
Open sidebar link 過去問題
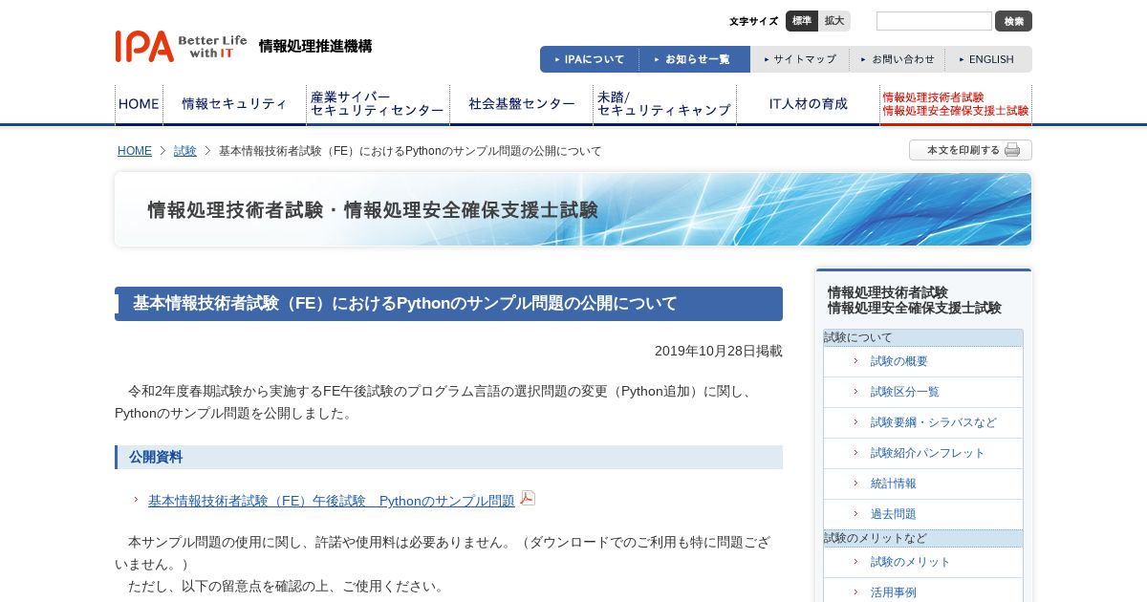(894, 514)
